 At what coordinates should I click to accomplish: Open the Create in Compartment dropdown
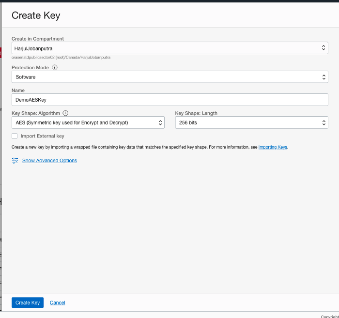pos(165,48)
